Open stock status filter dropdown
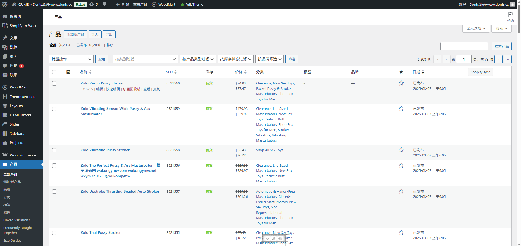The height and width of the screenshot is (246, 521). (236, 59)
